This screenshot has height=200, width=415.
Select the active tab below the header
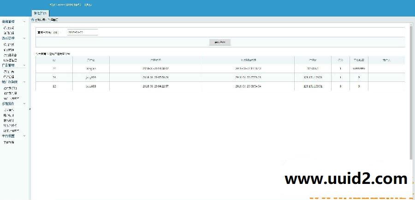click(40, 13)
